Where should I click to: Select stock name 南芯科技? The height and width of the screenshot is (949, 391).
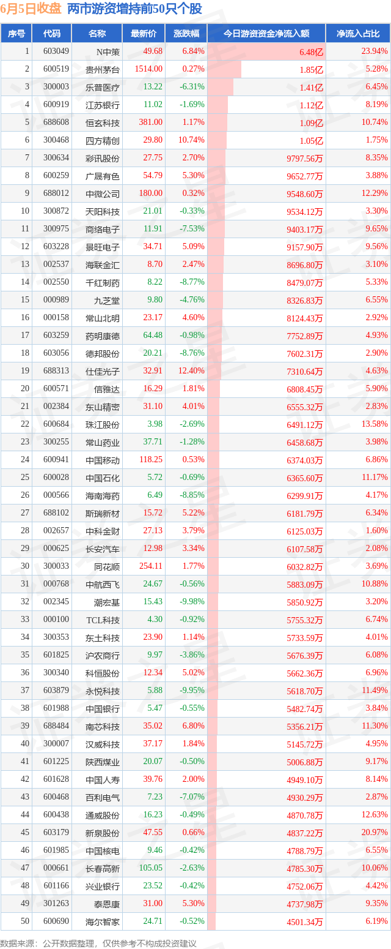pos(103,726)
